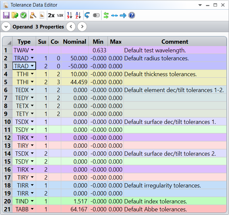The height and width of the screenshot is (215, 229).
Task: Click the blue refresh arrow icon
Action: (87, 15)
